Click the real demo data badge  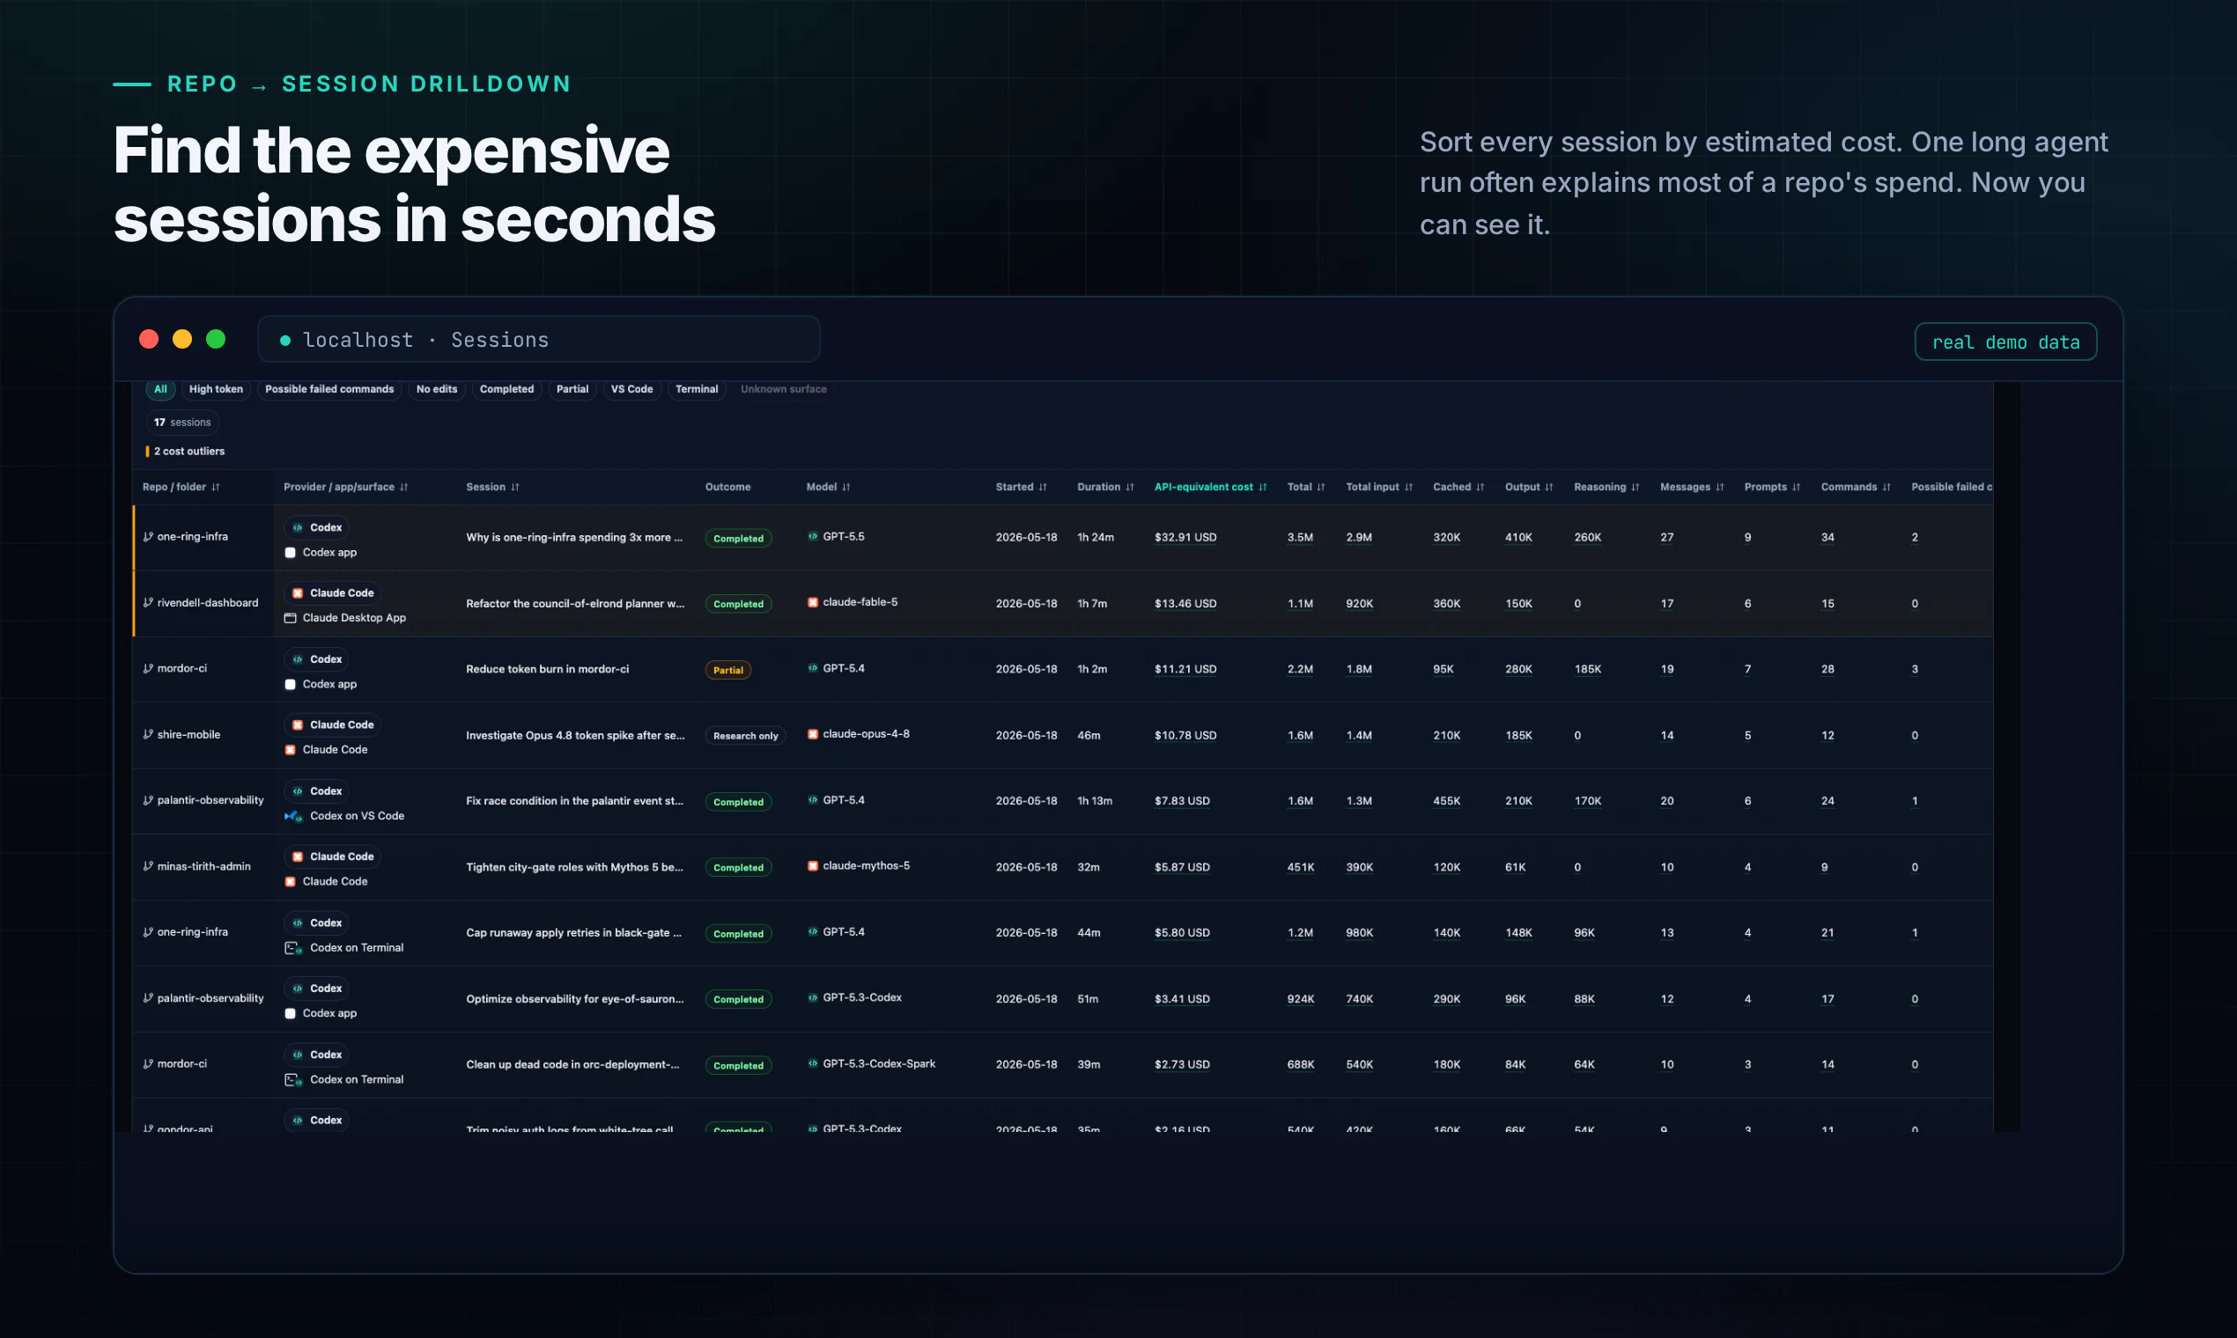click(2005, 342)
